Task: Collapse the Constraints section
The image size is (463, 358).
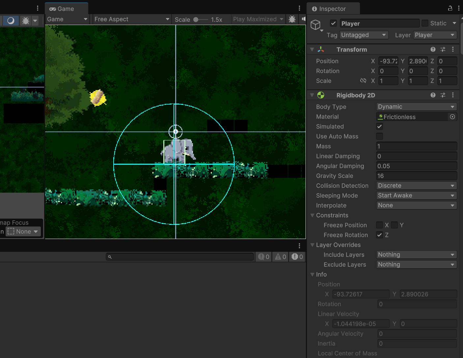Action: 312,215
